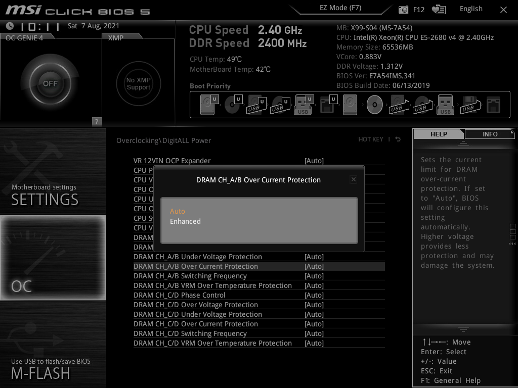
Task: Click the Boot Priority heading
Action: coord(210,86)
